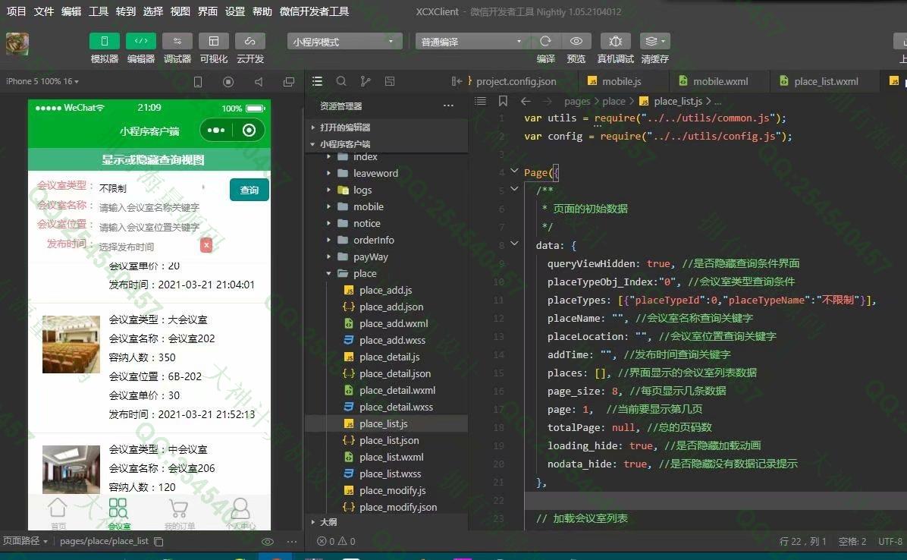This screenshot has height=560, width=907.
Task: Click the outline list icon beside the bookmark
Action: [x=480, y=101]
